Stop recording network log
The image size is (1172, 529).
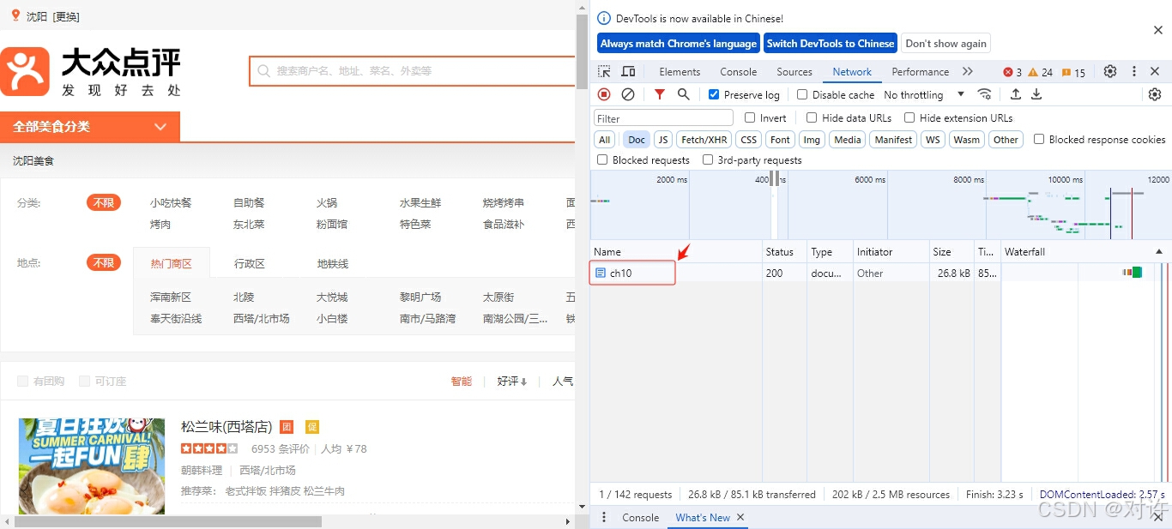[x=604, y=94]
